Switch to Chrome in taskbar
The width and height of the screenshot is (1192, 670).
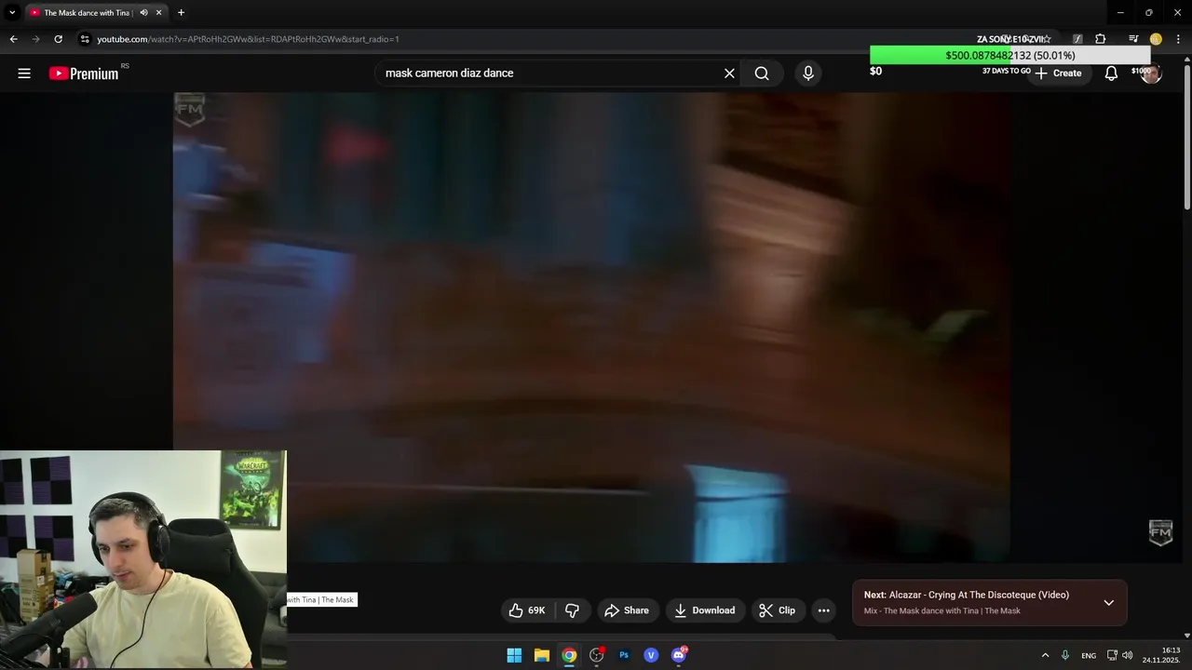(569, 655)
